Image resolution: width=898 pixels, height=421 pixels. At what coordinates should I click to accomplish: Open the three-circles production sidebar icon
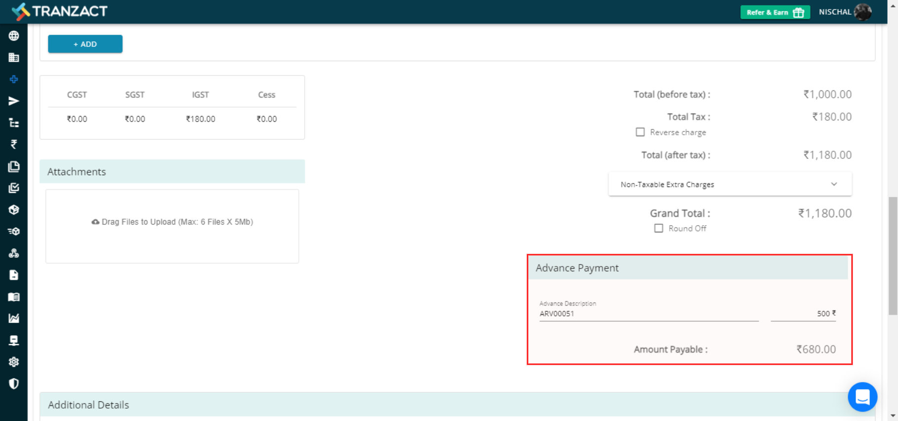tap(14, 253)
